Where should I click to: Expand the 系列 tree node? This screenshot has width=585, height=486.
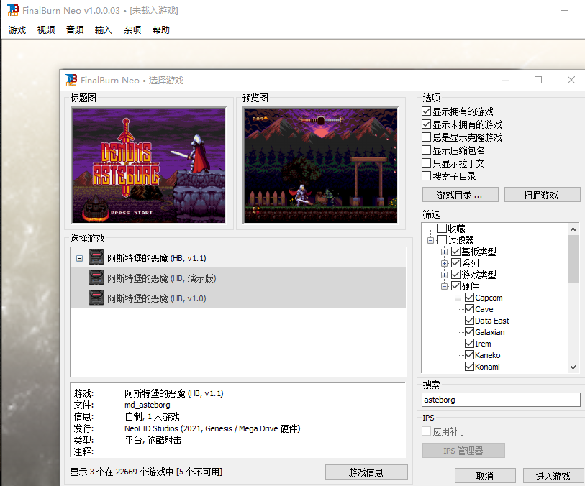(444, 264)
